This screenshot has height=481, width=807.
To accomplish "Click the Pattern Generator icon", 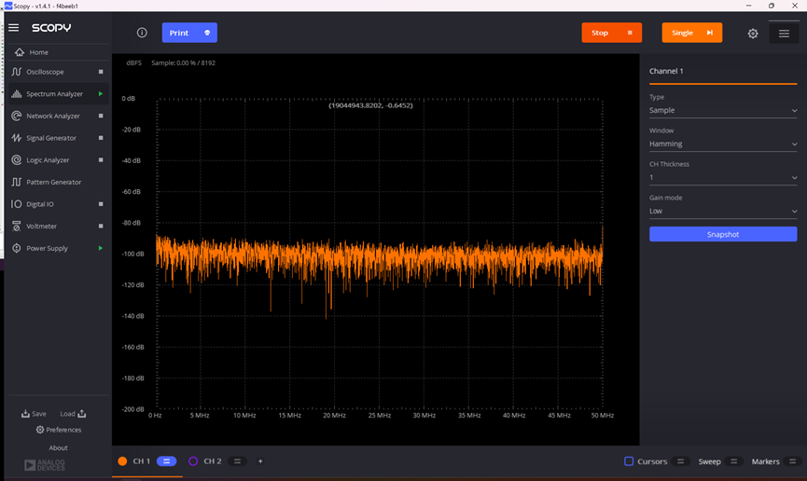I will (x=17, y=182).
